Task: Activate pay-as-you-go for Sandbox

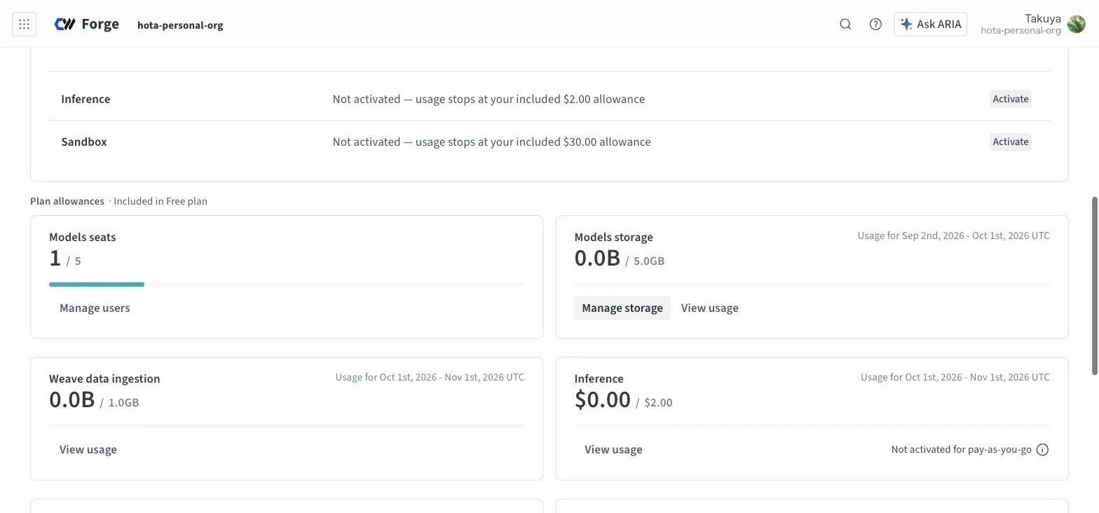Action: point(1011,142)
